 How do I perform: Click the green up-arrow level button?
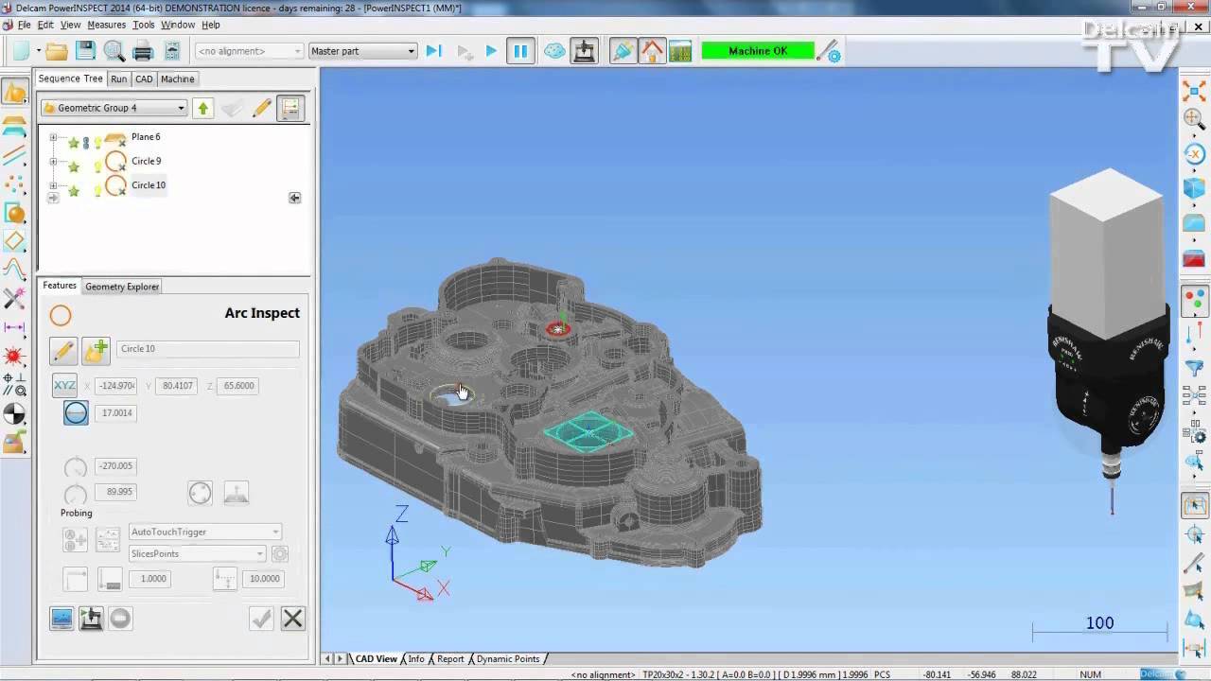pos(202,108)
